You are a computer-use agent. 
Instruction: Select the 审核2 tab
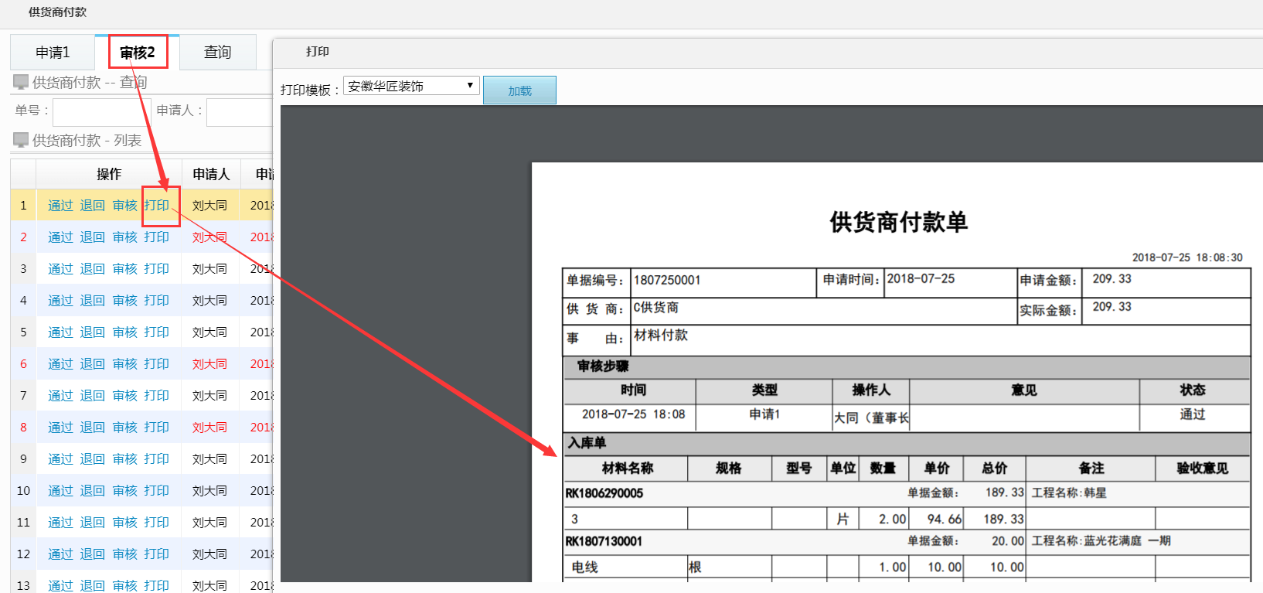pyautogui.click(x=138, y=53)
